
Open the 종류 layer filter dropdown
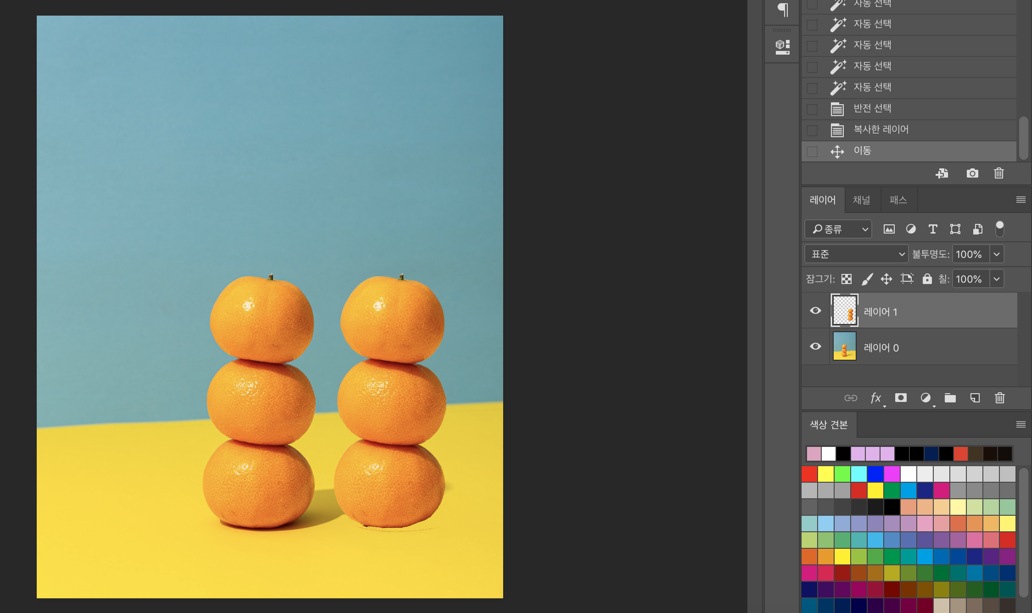838,229
